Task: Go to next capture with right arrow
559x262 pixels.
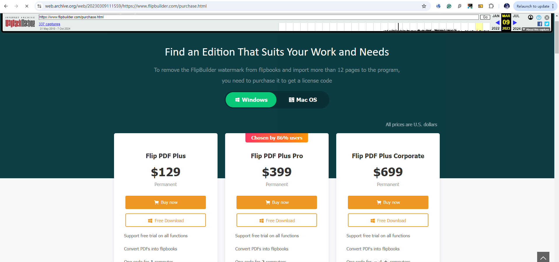Action: (515, 23)
